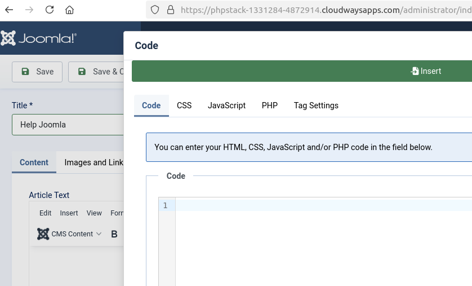Switch to the CSS tab
Screen dimensions: 472x286
pos(184,105)
